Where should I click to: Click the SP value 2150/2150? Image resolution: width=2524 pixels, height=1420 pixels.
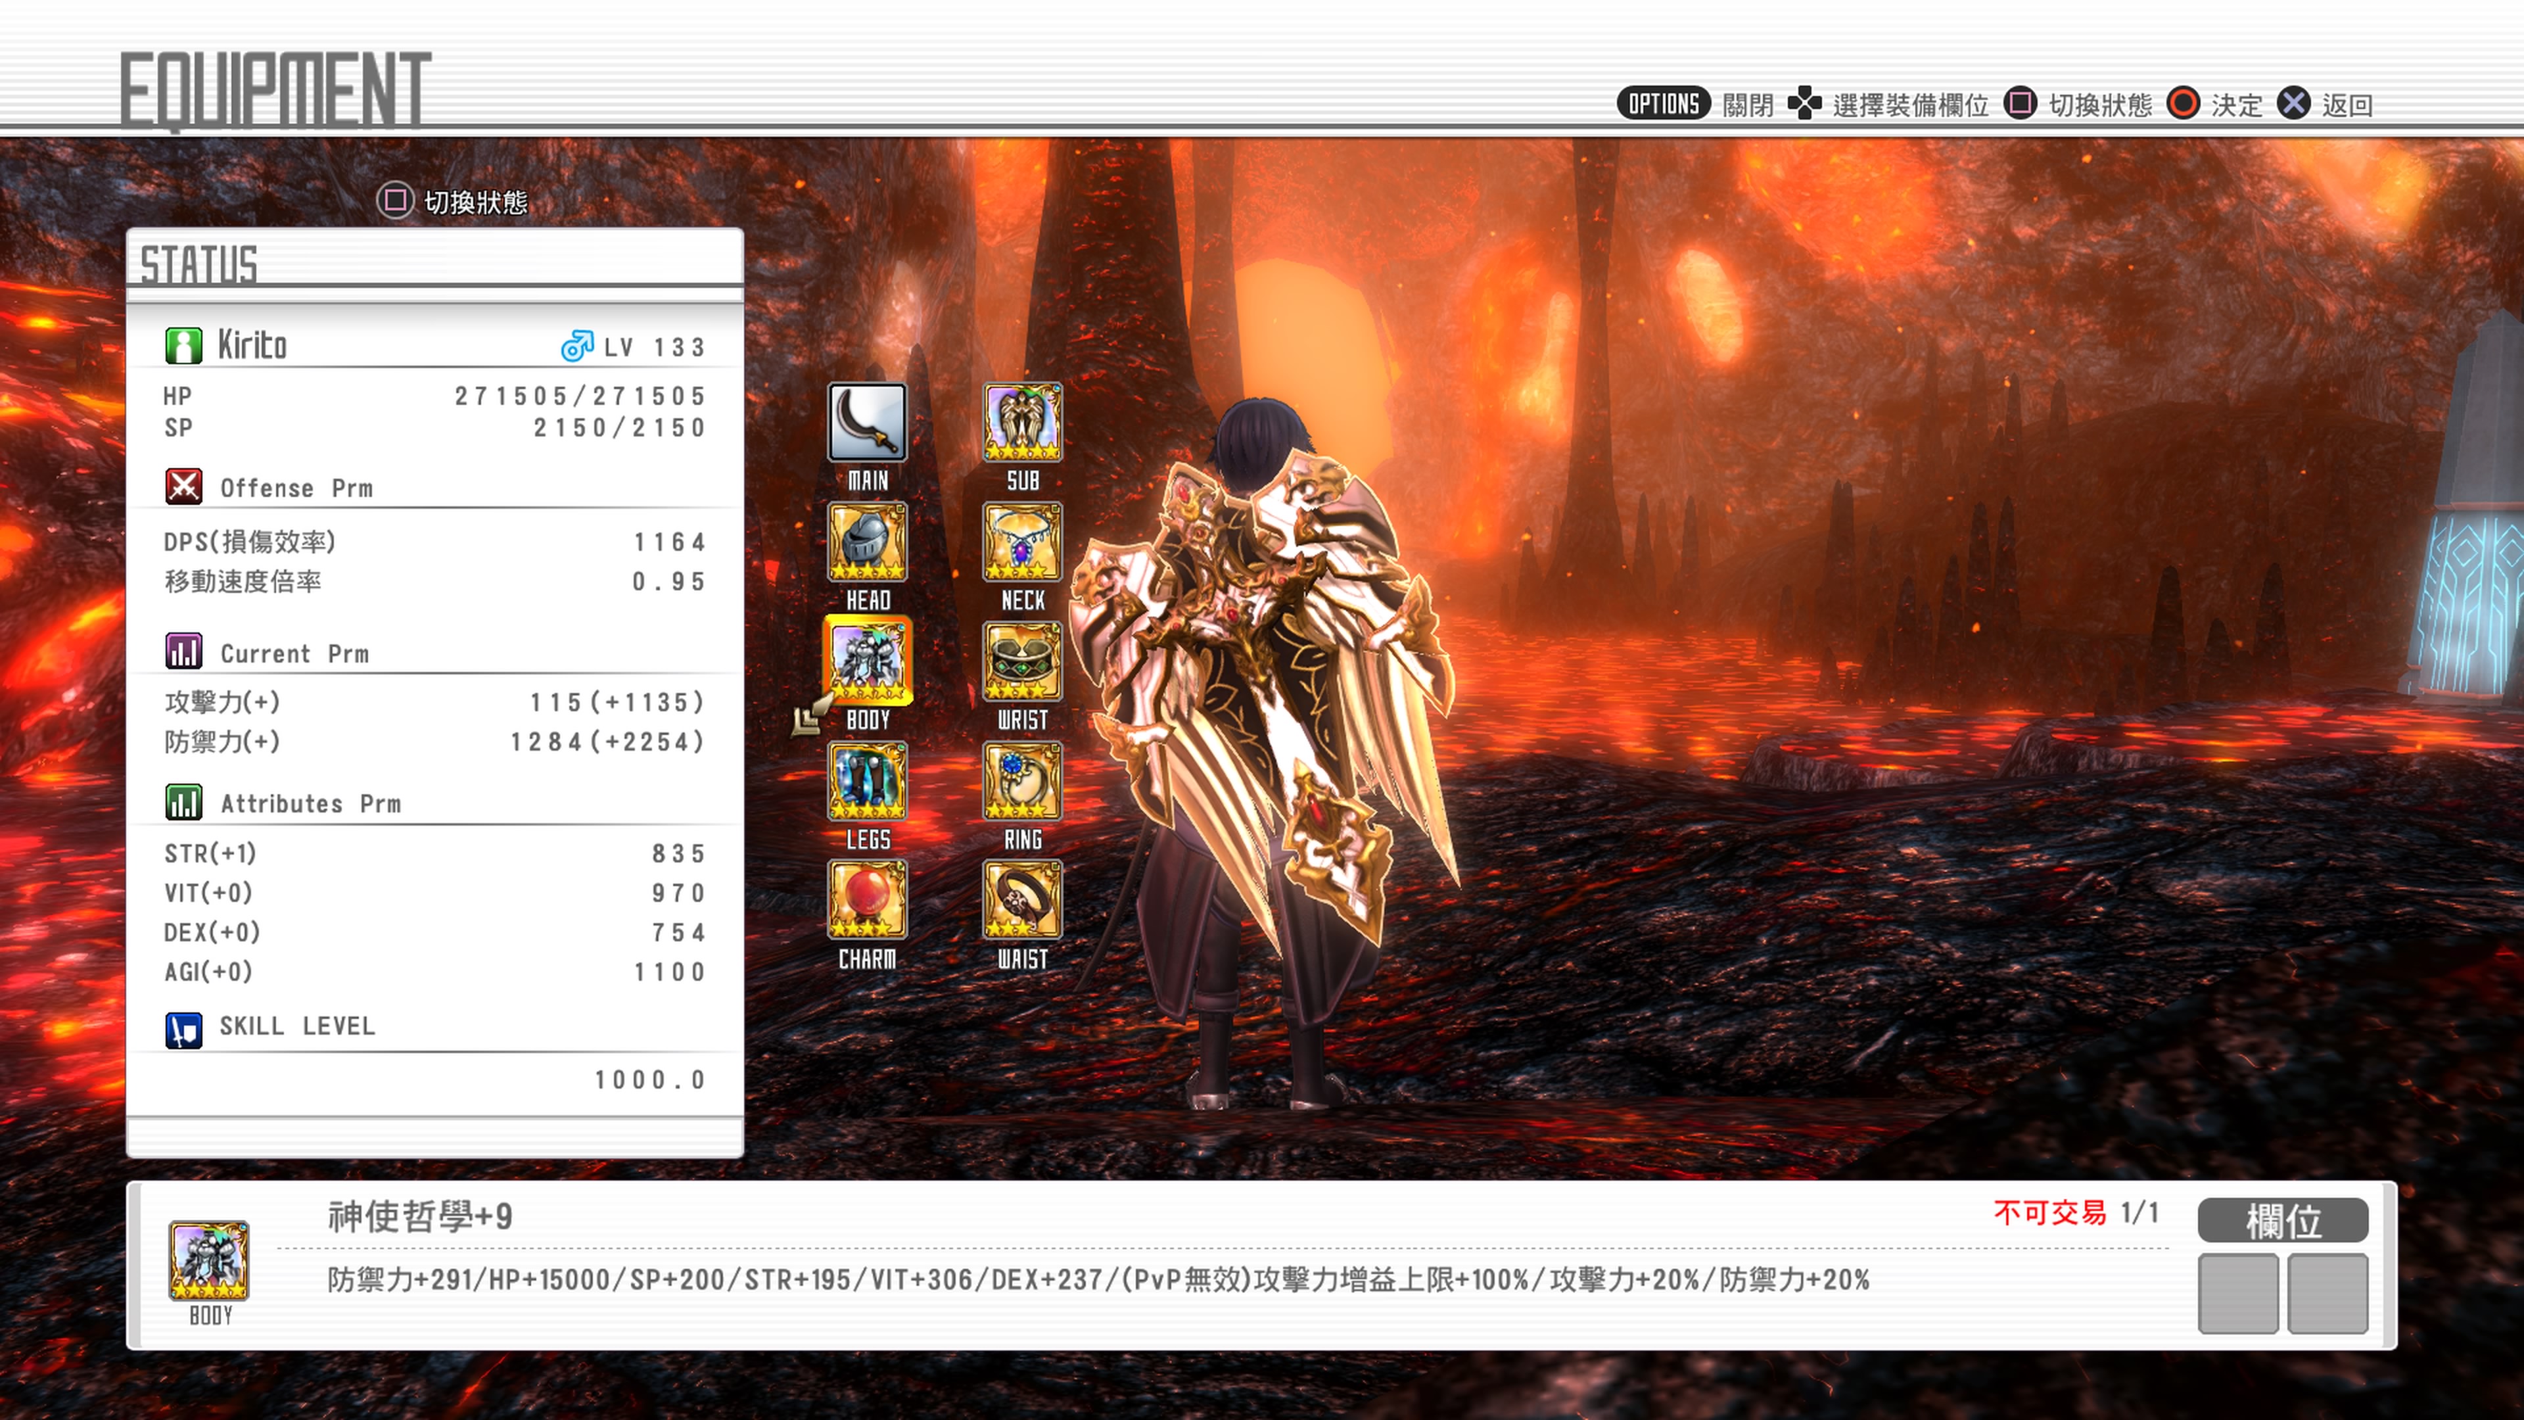(x=619, y=428)
